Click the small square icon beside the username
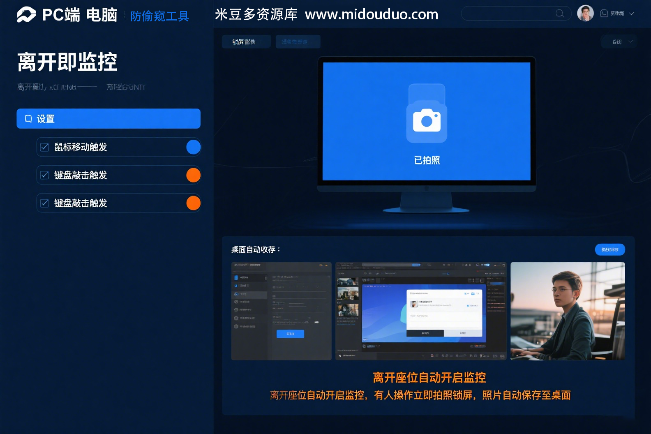 [604, 13]
